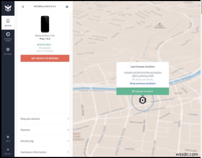Click the Update location button
Viewport: 202px width, 158px height.
pos(143,91)
